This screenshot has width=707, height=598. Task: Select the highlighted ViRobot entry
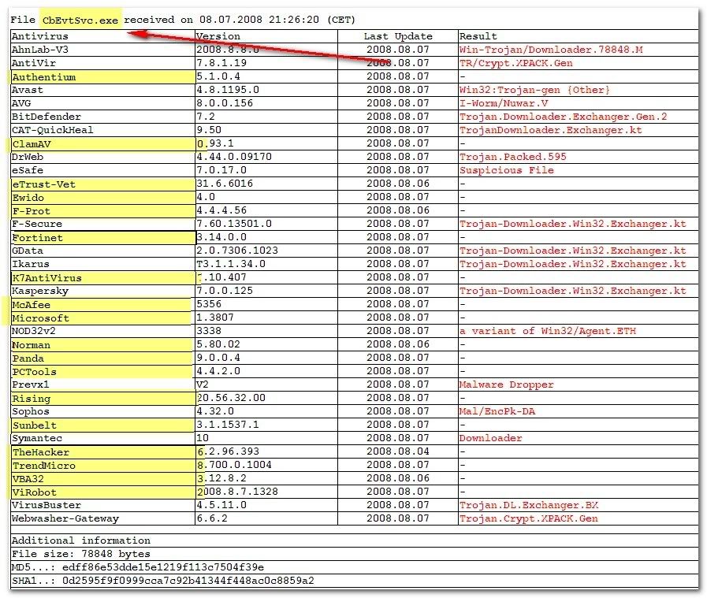[x=34, y=492]
